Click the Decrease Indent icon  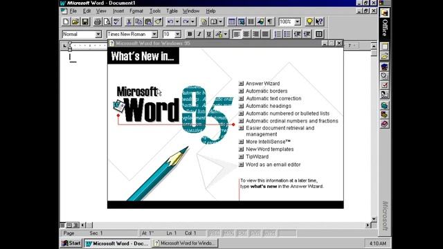pos(297,34)
